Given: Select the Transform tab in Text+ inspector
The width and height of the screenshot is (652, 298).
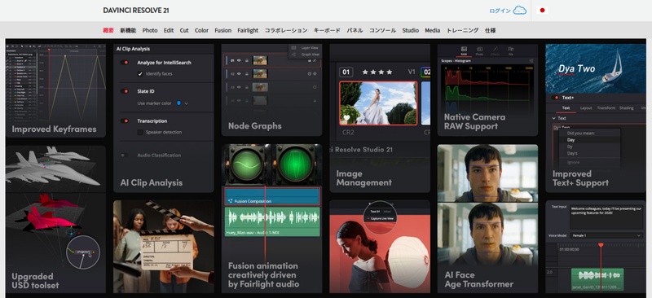Looking at the screenshot, I should [606, 107].
